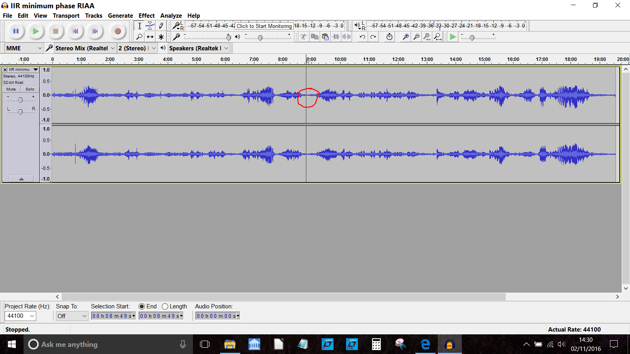Viewport: 630px width, 354px height.
Task: Mute the IIR minimum track
Action: coord(11,89)
